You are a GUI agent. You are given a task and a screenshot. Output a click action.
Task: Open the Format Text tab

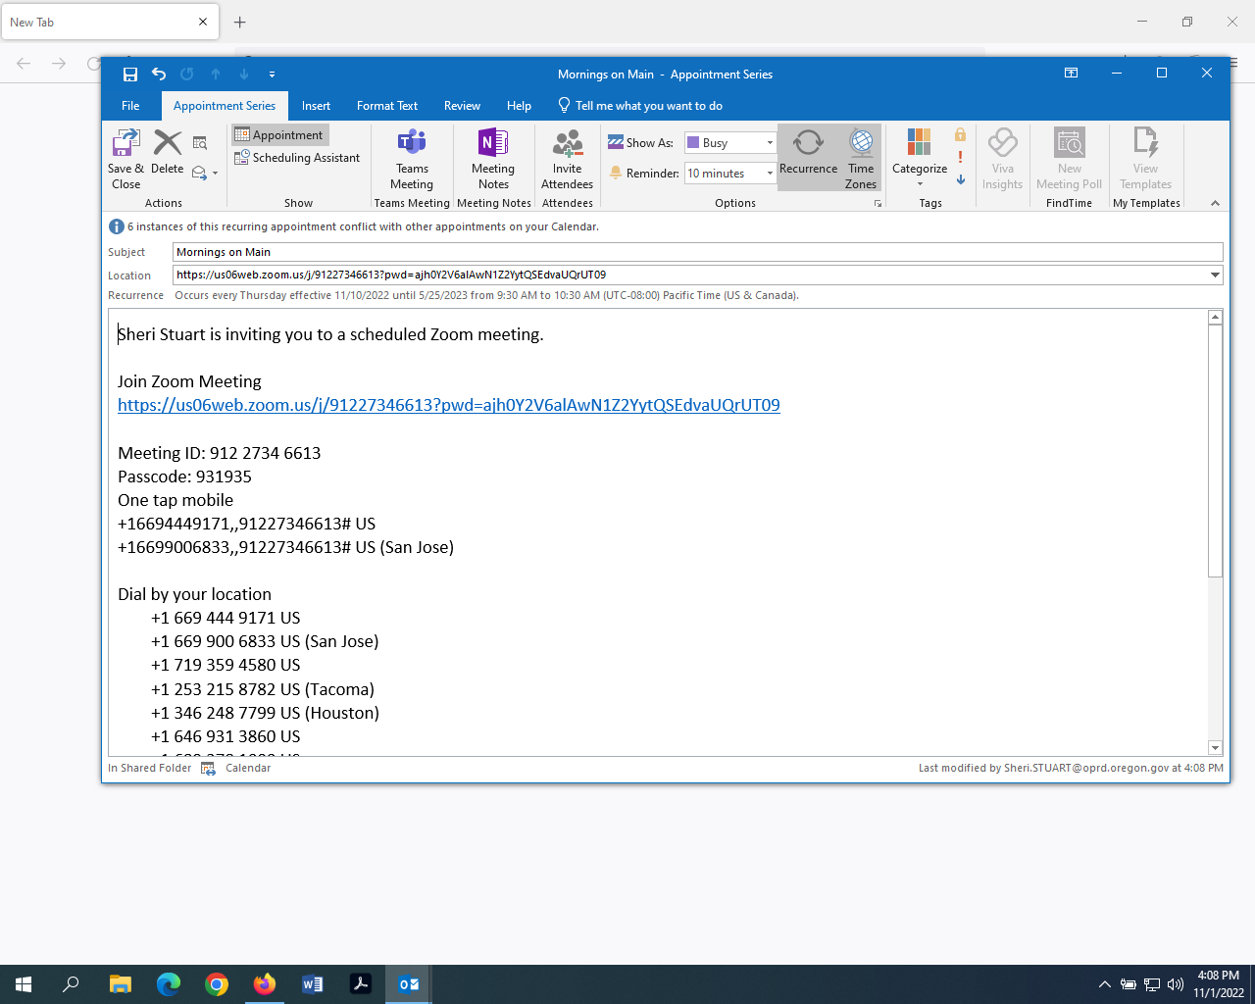(x=387, y=106)
